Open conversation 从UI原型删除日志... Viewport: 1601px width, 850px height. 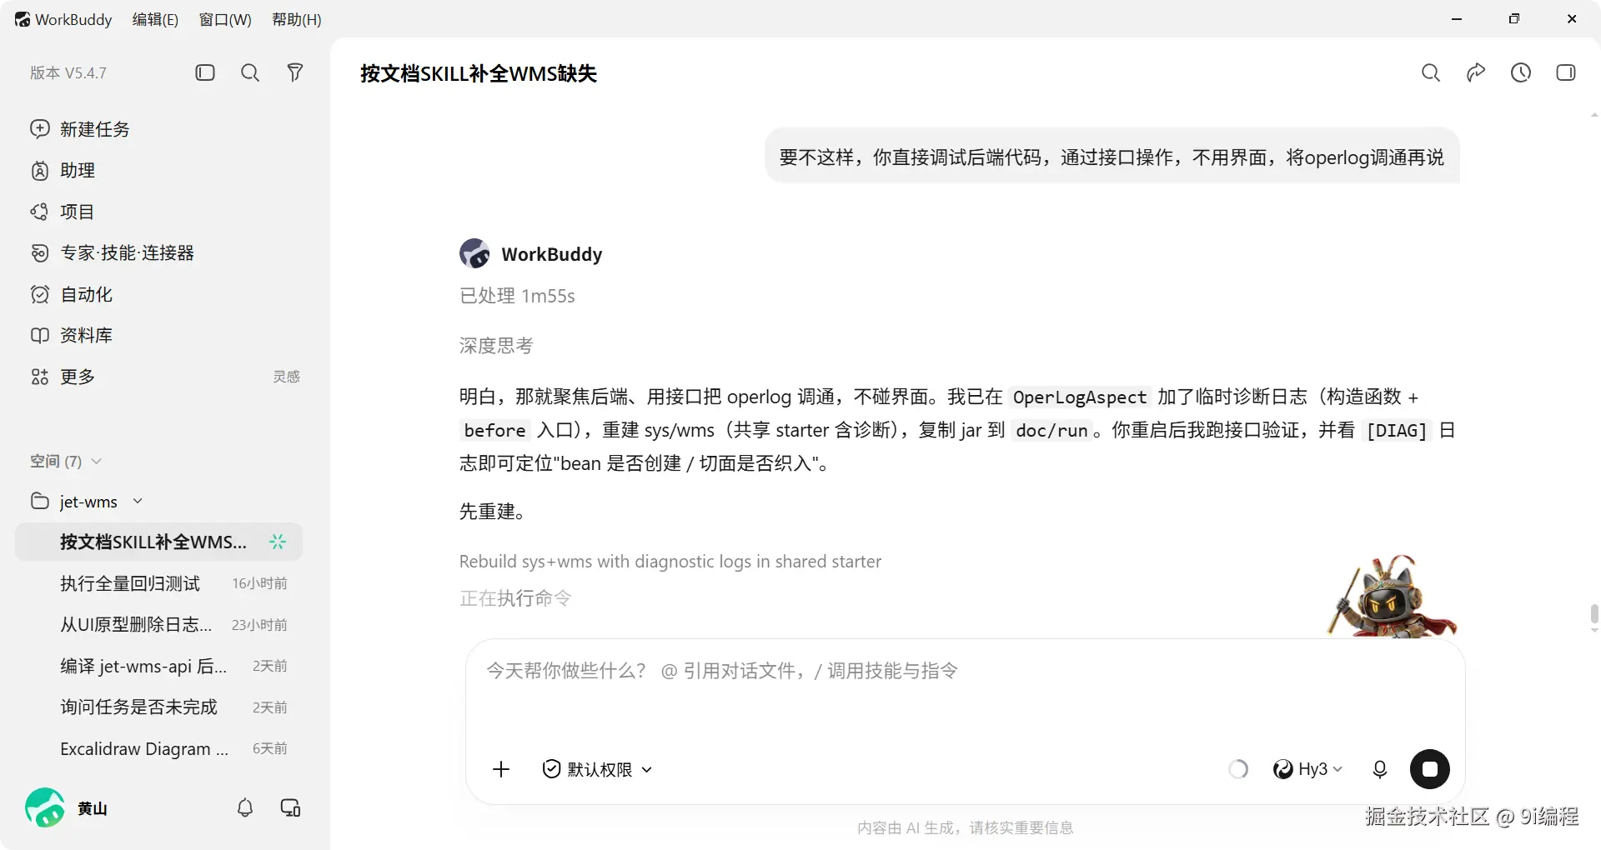pyautogui.click(x=158, y=624)
